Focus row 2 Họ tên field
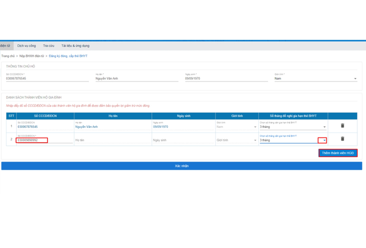Screen dimensions: 366x248 pyautogui.click(x=113, y=140)
